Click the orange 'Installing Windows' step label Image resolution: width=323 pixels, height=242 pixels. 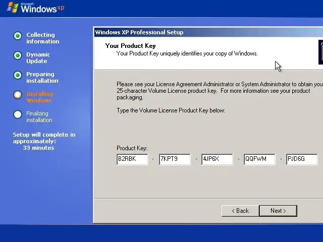pos(40,97)
